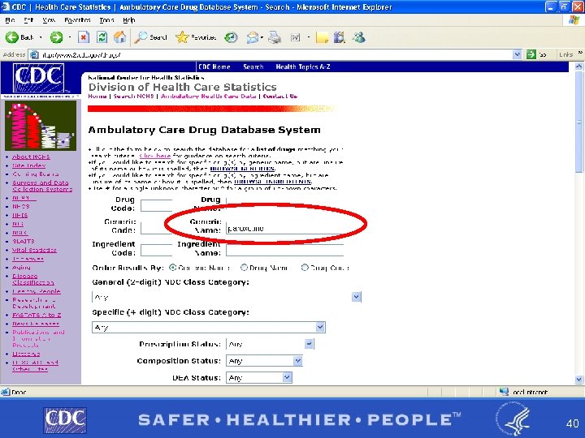Click into the Ingredient Code field
Screen dimensions: 585x438
[156, 250]
